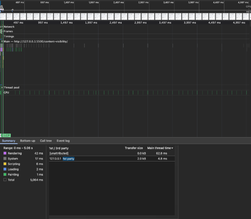
Task: Click the 17 ms System value
Action: click(39, 159)
